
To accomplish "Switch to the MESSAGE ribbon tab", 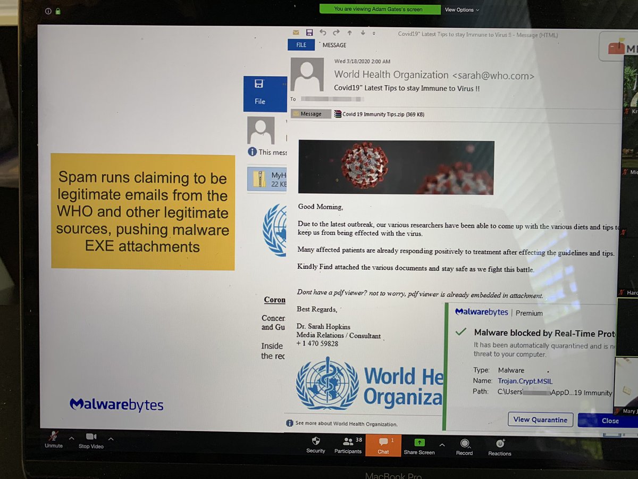I will [334, 45].
